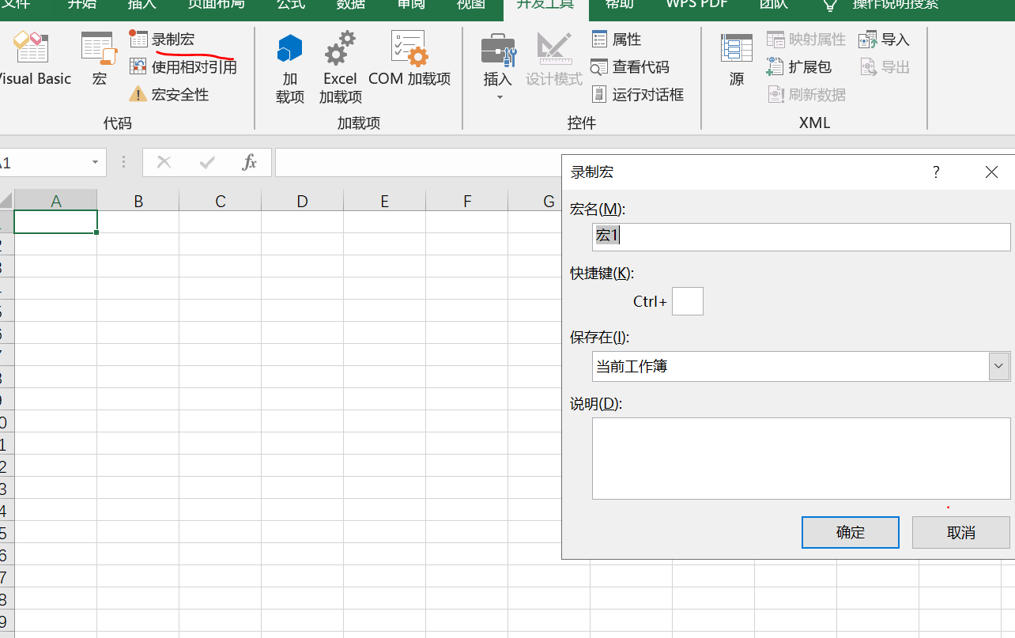Click 映射属性 in XML group
1015x638 pixels.
[x=806, y=40]
